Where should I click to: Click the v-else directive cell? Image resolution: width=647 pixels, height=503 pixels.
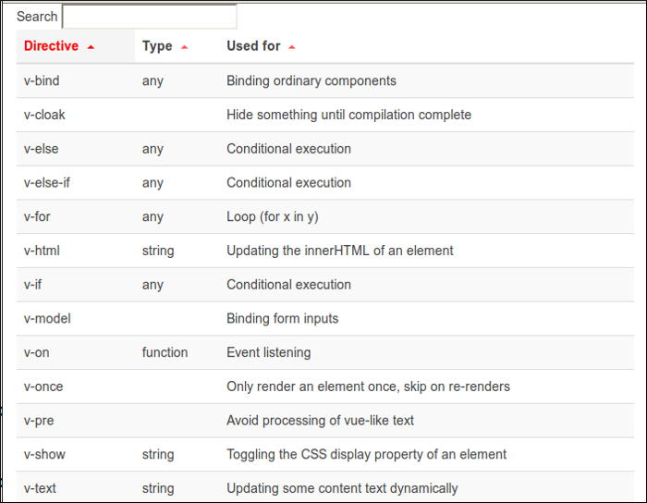(x=42, y=149)
